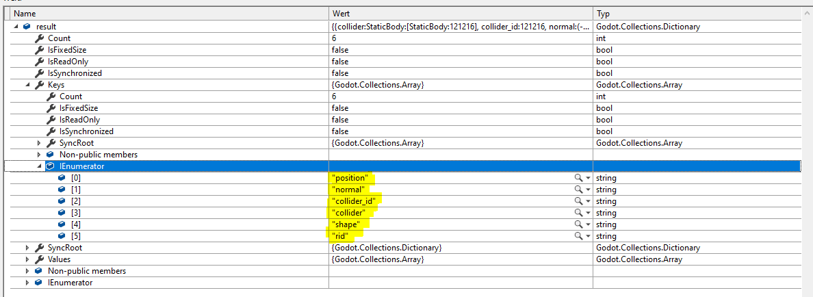The height and width of the screenshot is (297, 813).
Task: Expand the SyncRoot Dictionary row
Action: pyautogui.click(x=27, y=248)
